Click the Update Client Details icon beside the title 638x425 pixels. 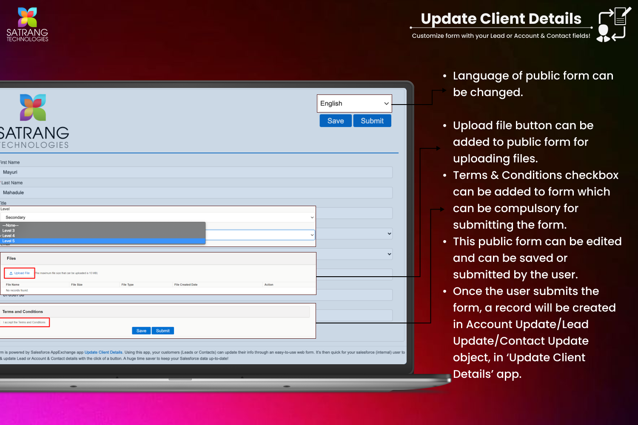(614, 25)
